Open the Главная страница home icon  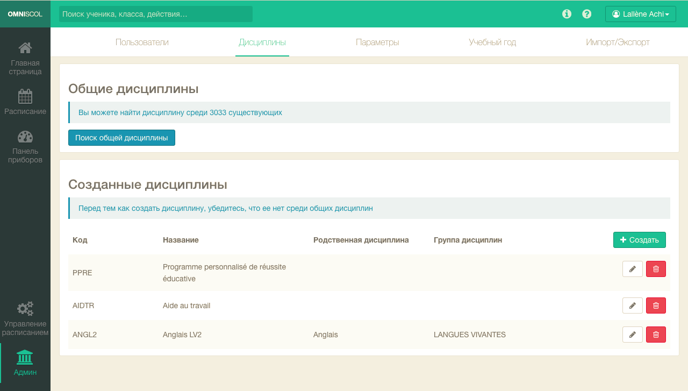pyautogui.click(x=25, y=48)
